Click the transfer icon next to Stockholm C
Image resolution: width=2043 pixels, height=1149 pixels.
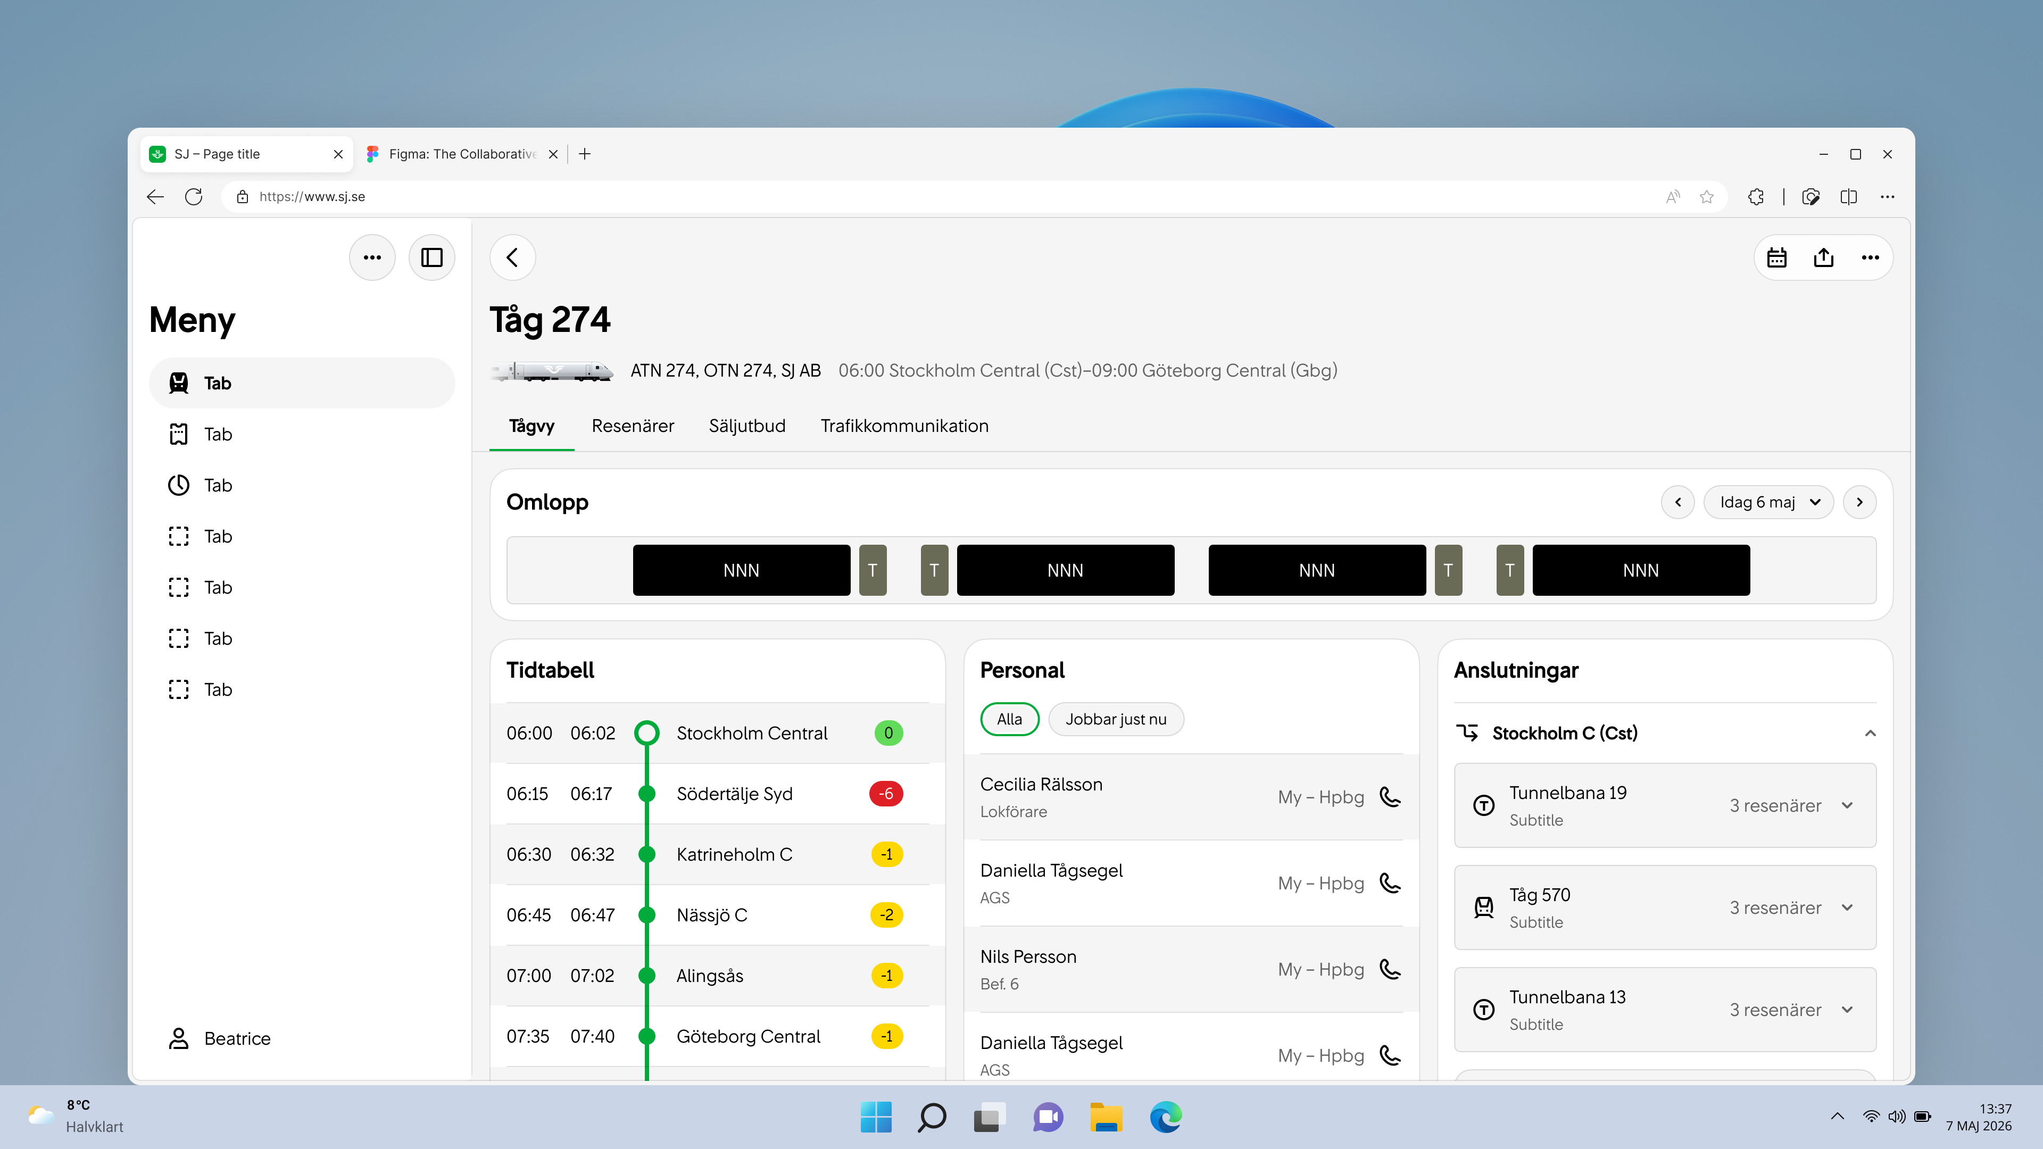1467,732
